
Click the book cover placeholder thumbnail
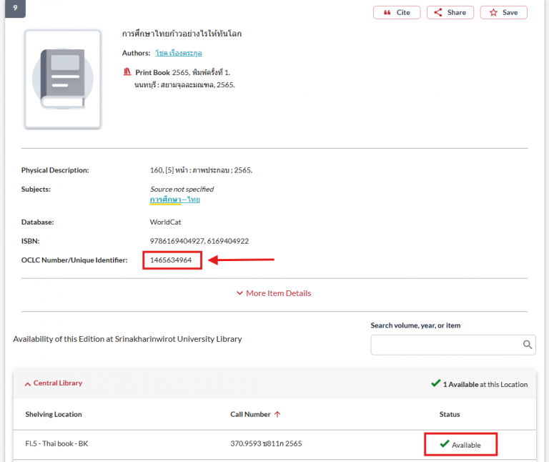click(x=63, y=79)
